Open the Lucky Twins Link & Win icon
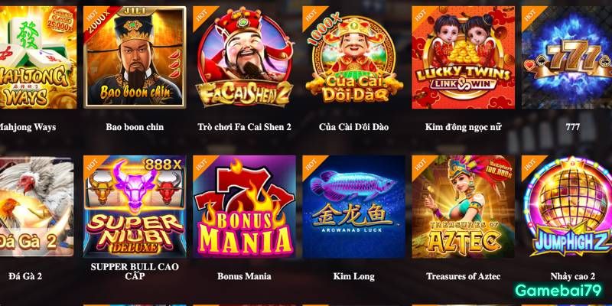The height and width of the screenshot is (306, 612). [464, 57]
